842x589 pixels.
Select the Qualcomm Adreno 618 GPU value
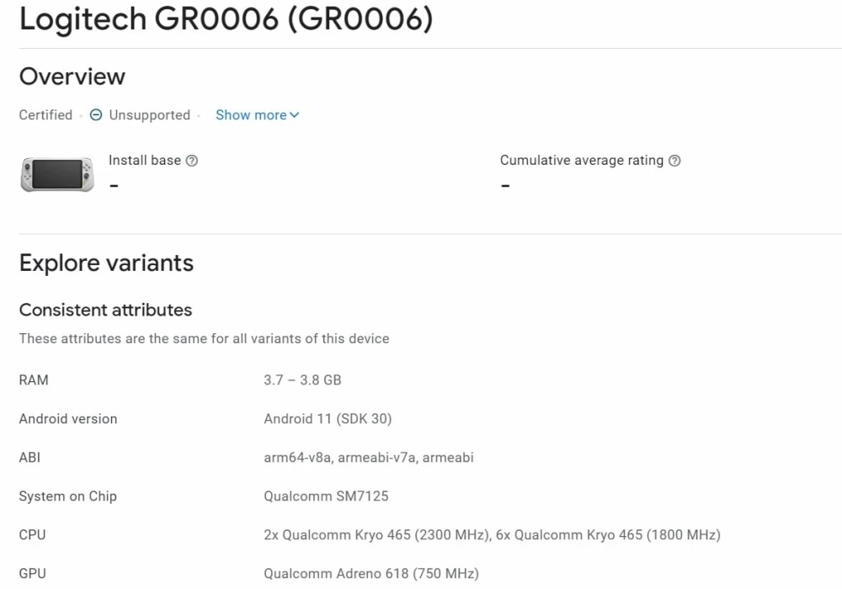tap(370, 574)
